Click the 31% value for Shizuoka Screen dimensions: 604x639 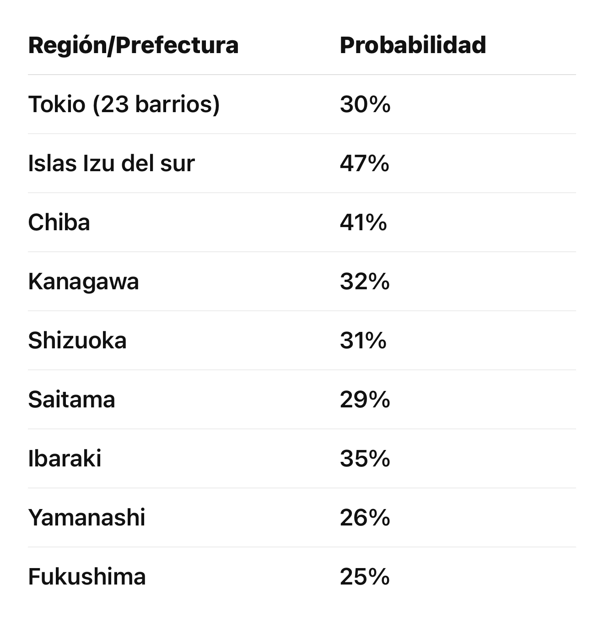click(x=363, y=341)
